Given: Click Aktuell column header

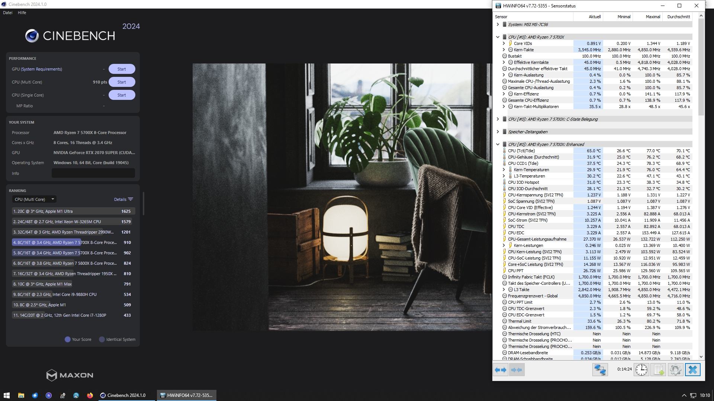Looking at the screenshot, I should coord(588,17).
